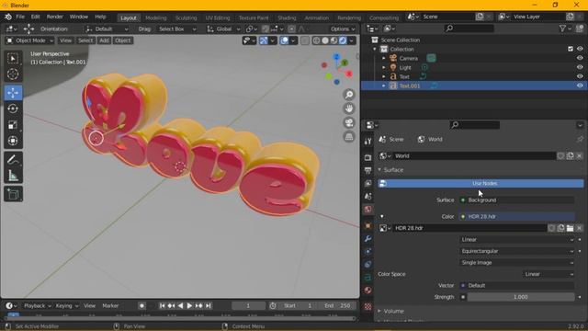Toggle rendered viewport shading mode
This screenshot has width=588, height=331.
343,40
